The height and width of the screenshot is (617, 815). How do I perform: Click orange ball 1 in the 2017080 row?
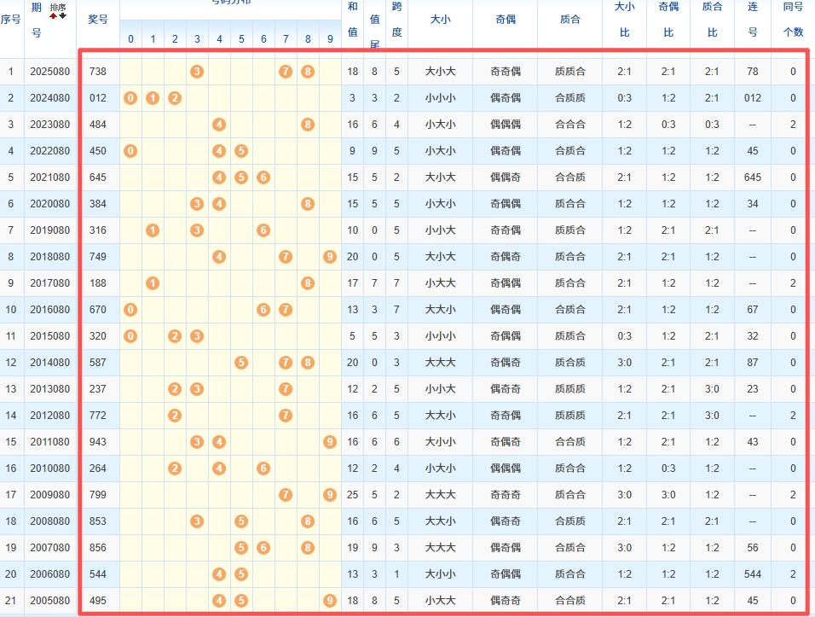click(x=153, y=283)
